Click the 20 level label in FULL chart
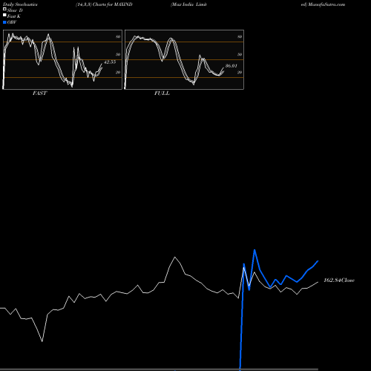 240,72
